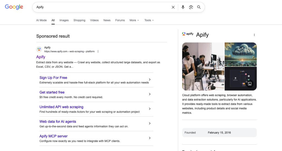Open Unlimited API web scraping link

pyautogui.click(x=61, y=107)
